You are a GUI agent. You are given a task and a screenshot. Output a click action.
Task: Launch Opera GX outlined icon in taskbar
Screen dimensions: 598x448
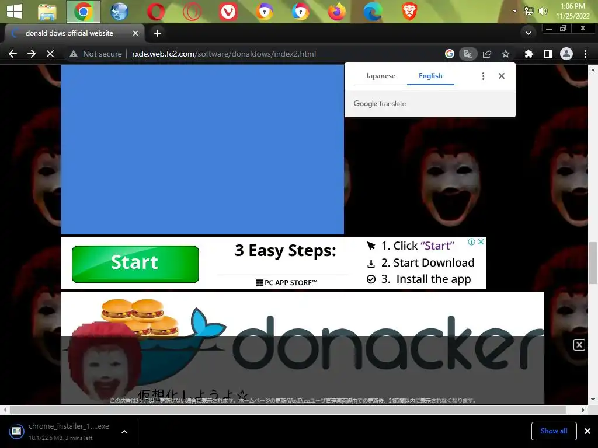pos(192,12)
